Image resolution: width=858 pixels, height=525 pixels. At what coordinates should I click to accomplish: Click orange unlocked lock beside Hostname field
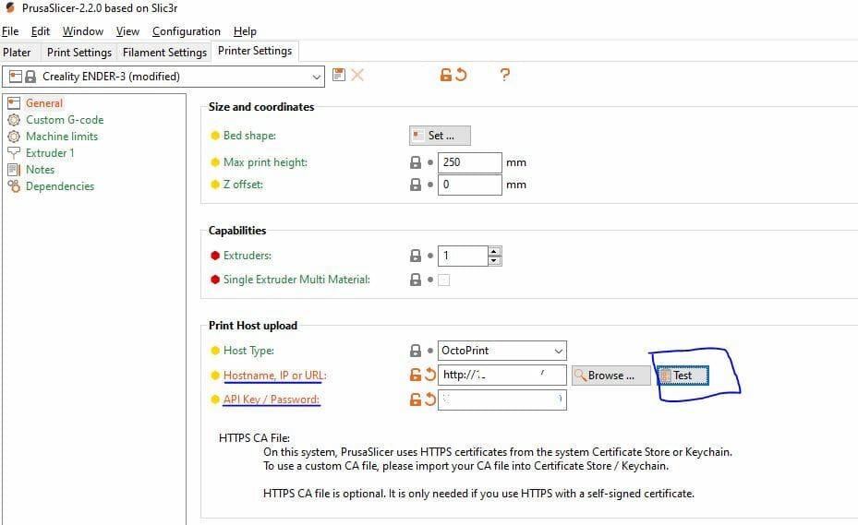(416, 375)
